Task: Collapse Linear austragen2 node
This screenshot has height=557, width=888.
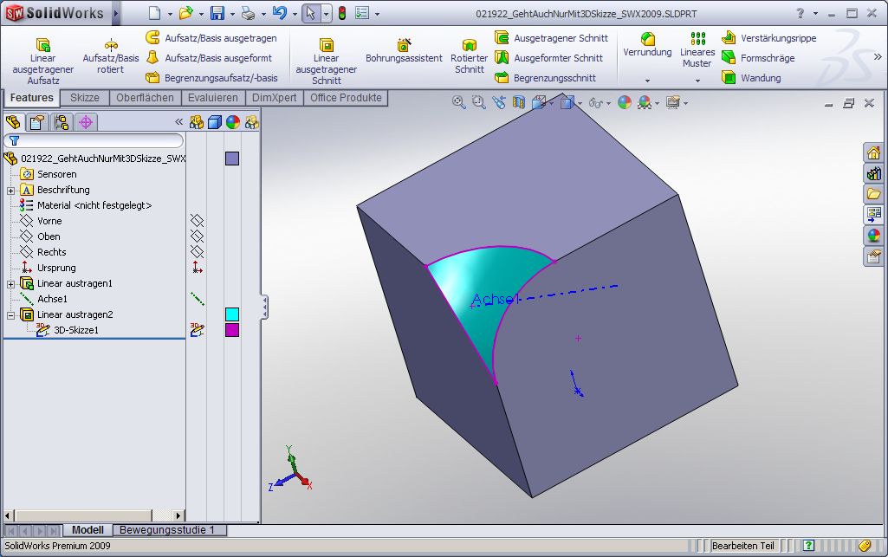Action: (10, 315)
